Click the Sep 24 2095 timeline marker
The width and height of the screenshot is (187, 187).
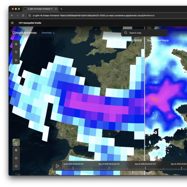[145, 168]
